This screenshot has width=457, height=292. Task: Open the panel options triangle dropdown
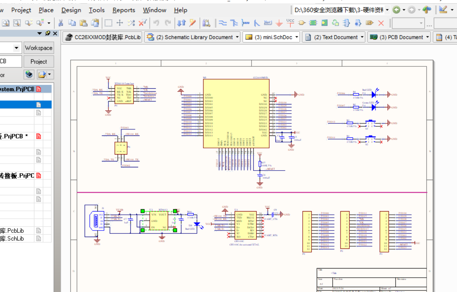point(40,33)
